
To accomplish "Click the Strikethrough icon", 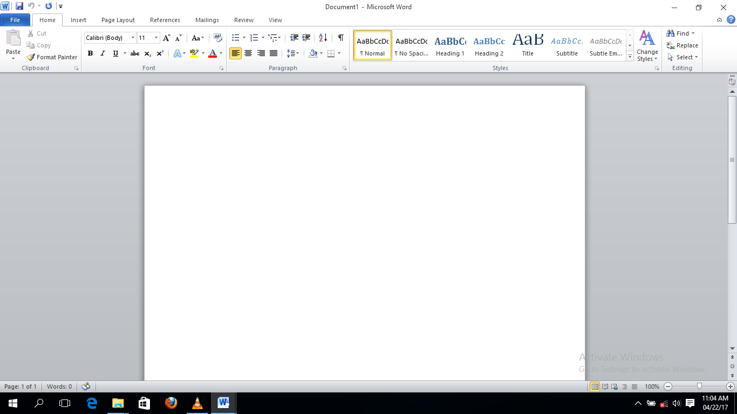I will tap(134, 53).
